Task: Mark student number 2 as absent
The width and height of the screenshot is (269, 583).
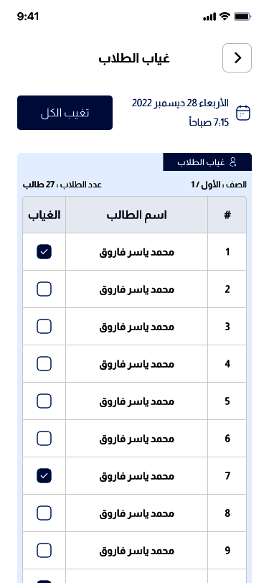Action: [x=44, y=289]
